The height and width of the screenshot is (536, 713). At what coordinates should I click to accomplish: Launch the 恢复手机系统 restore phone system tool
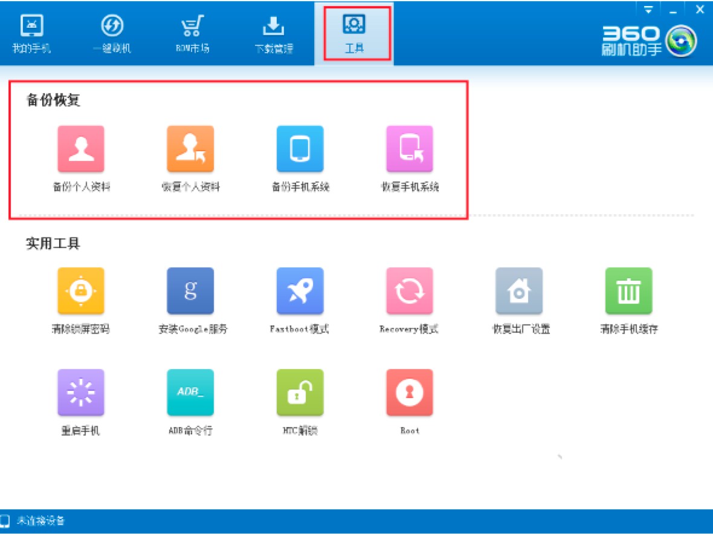(x=410, y=149)
